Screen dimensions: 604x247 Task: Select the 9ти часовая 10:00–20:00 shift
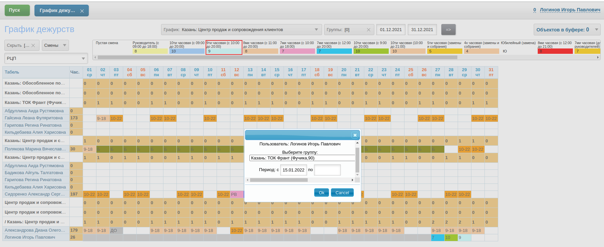point(224,47)
